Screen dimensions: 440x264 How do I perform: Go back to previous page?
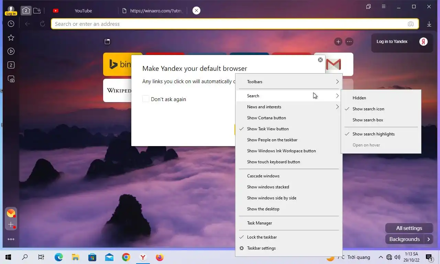(x=27, y=24)
